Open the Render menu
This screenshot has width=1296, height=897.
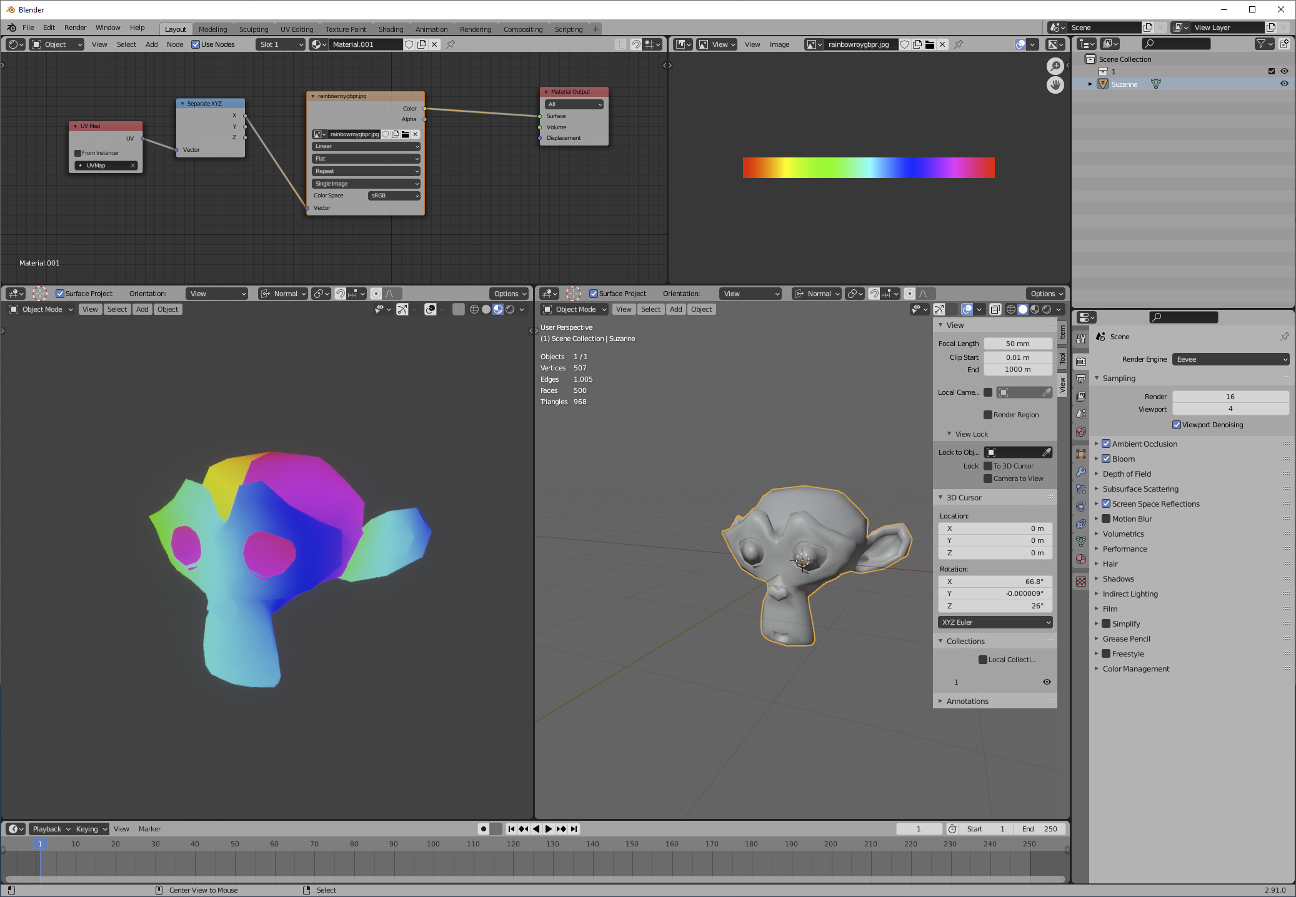coord(75,27)
